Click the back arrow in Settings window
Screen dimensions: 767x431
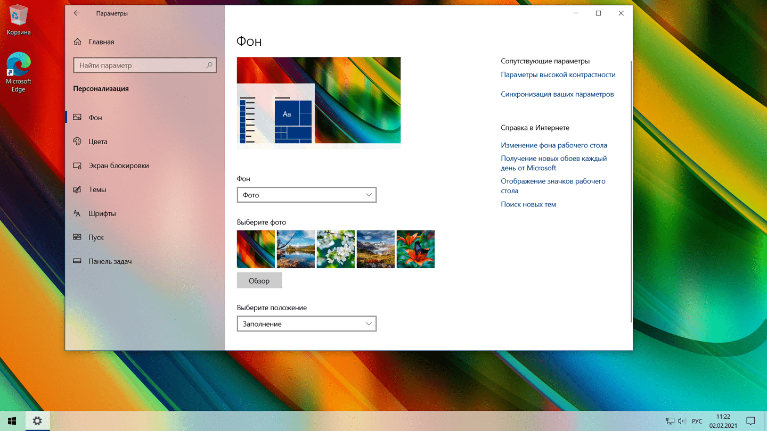pos(77,13)
